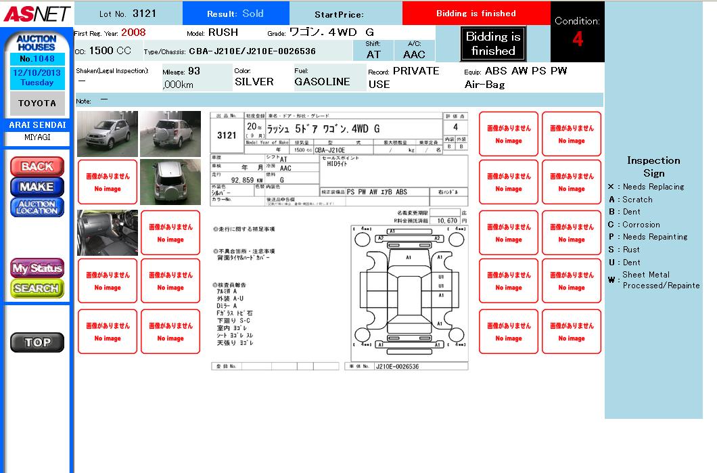Click the blue Result: Sold header
Viewport: 717px width, 473px height.
pos(235,14)
